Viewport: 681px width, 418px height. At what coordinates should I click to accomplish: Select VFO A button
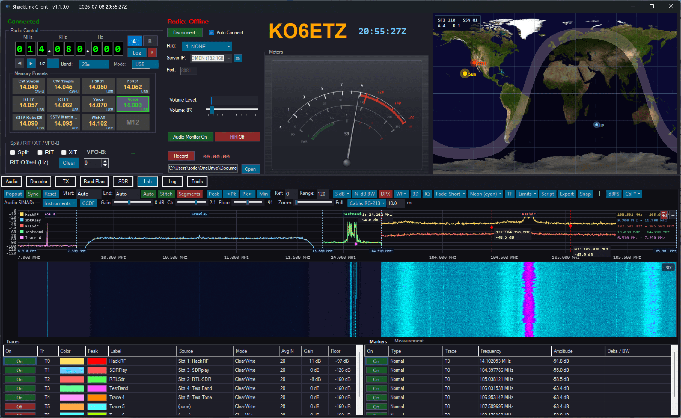[x=134, y=41]
